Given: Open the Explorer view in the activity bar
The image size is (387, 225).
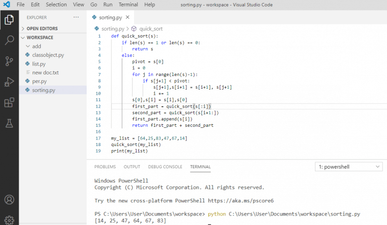Looking at the screenshot, I should tap(9, 20).
